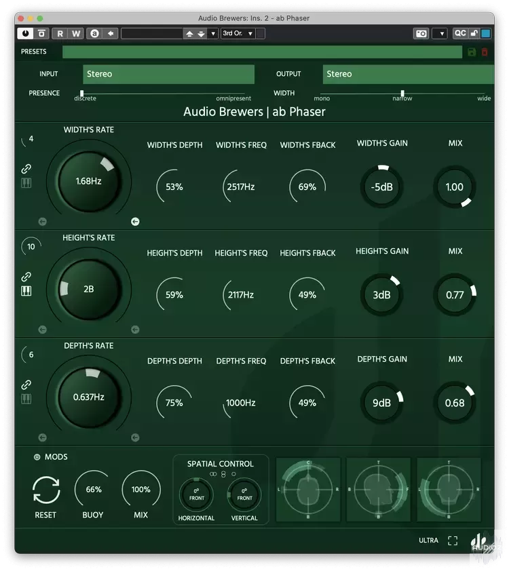Click the HORIZONTAL 0° Front knob
Image resolution: width=509 pixels, height=571 pixels.
(196, 495)
